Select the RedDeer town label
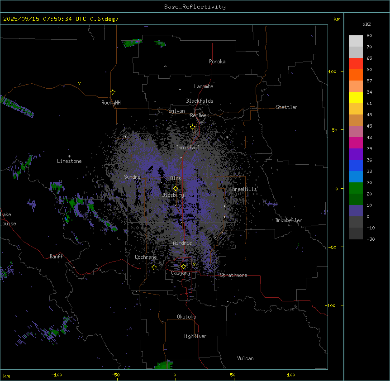 tap(199, 115)
